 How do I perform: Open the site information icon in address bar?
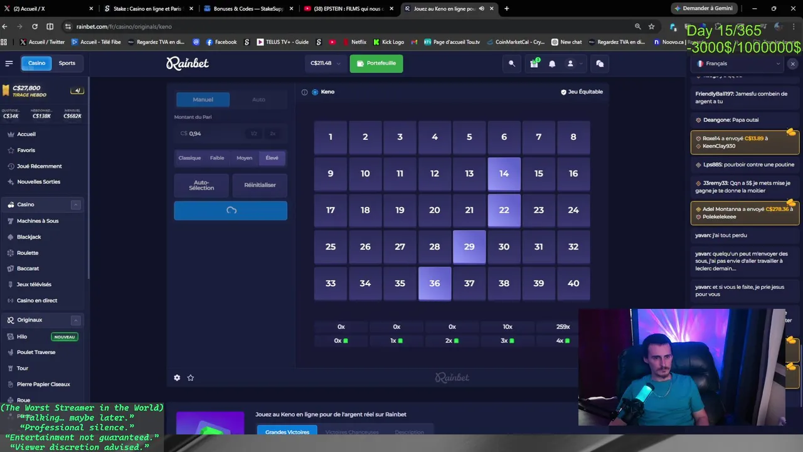(67, 26)
